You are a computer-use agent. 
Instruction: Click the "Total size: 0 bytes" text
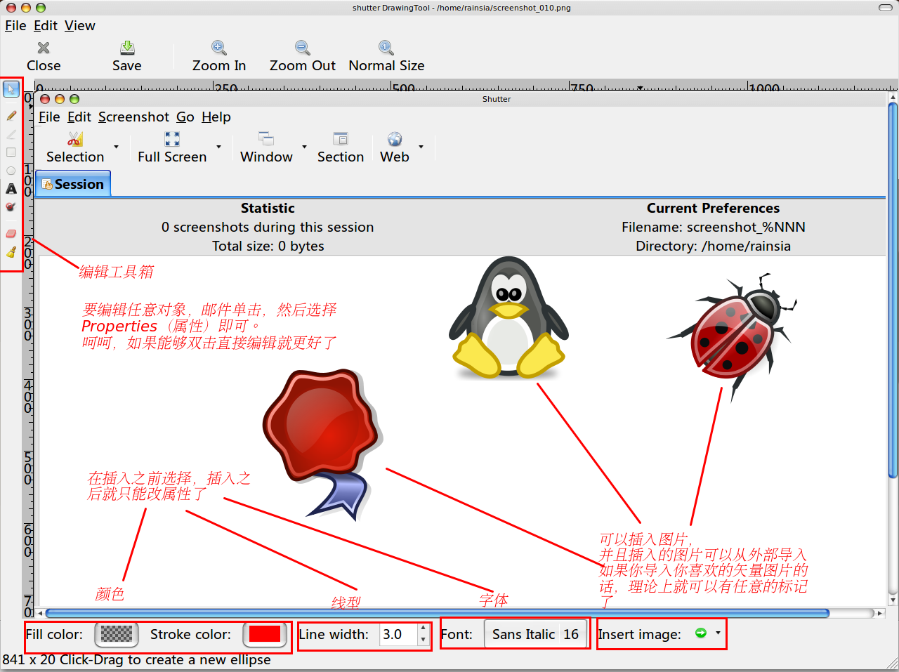click(268, 246)
